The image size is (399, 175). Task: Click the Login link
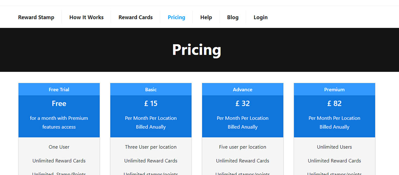[260, 17]
